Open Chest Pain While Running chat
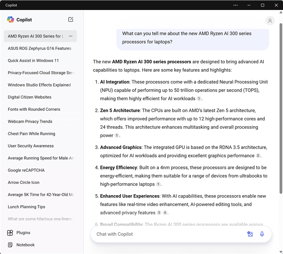Image resolution: width=283 pixels, height=254 pixels. [40, 134]
